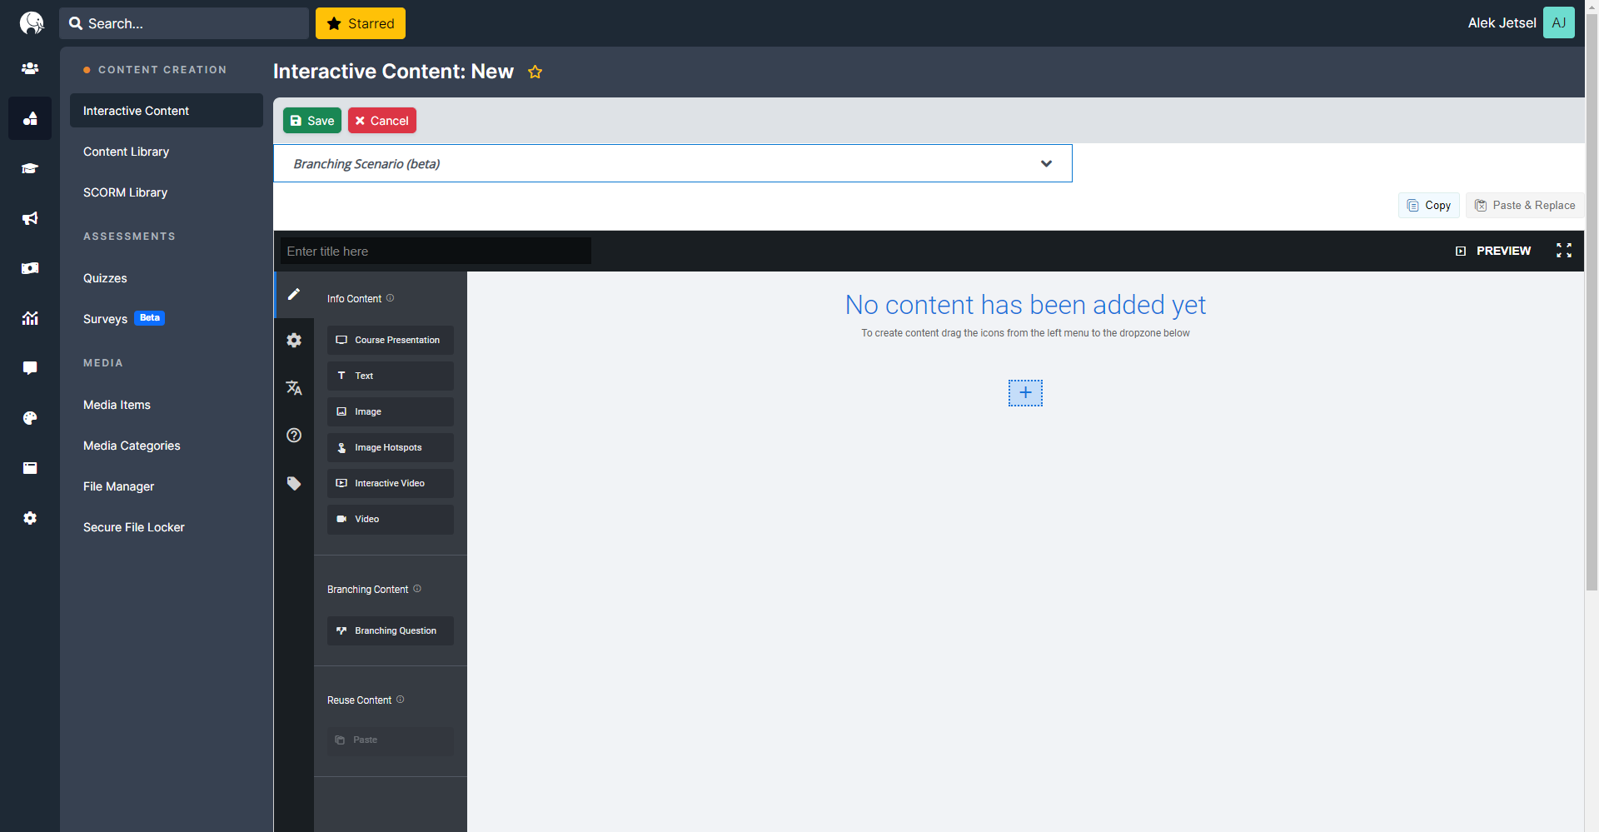Select the Content Creation shapes icon
The height and width of the screenshot is (832, 1599).
30,118
